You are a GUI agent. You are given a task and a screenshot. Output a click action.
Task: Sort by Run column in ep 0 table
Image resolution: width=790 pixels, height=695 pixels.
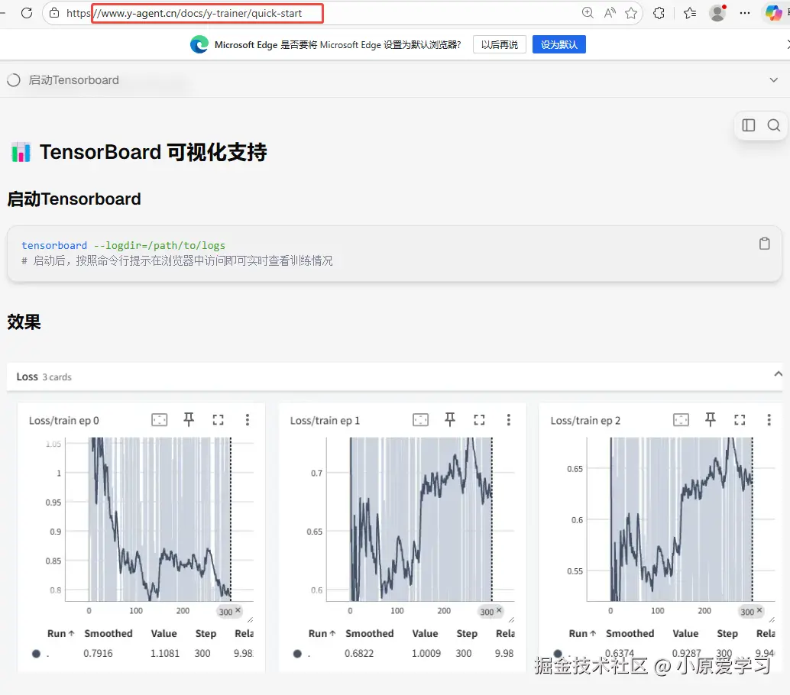pos(61,634)
